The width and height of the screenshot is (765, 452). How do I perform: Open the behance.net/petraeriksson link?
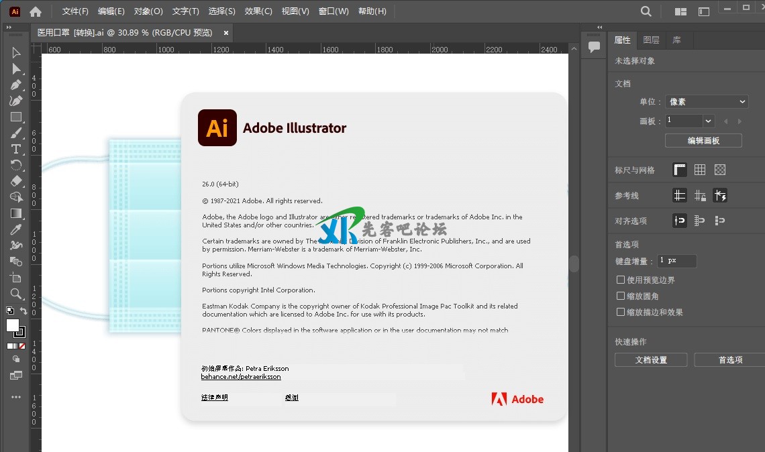click(x=241, y=377)
